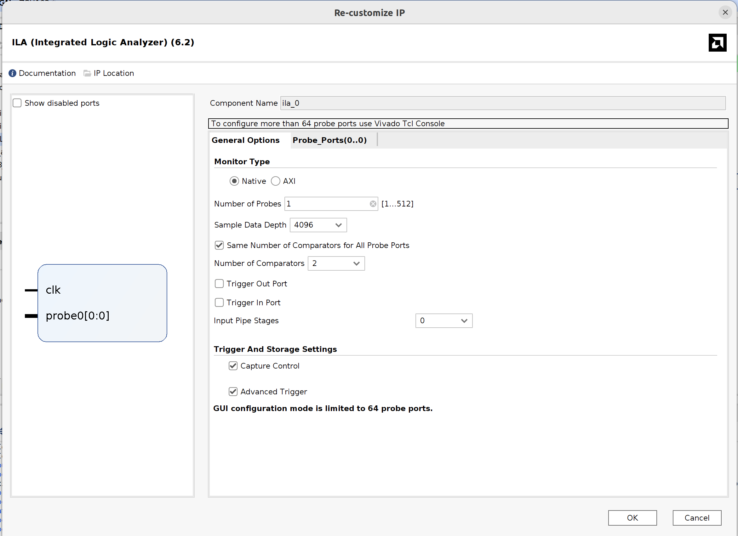Click the ILA (Integrated Logic Analyzer) title
The image size is (738, 536).
coord(103,42)
